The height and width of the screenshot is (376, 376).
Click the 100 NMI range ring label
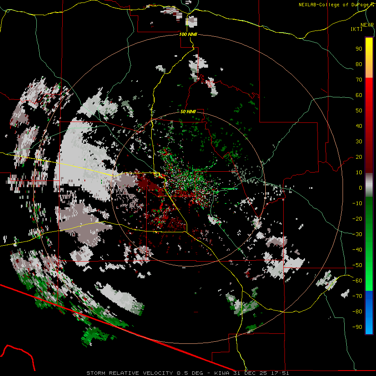[x=188, y=34]
